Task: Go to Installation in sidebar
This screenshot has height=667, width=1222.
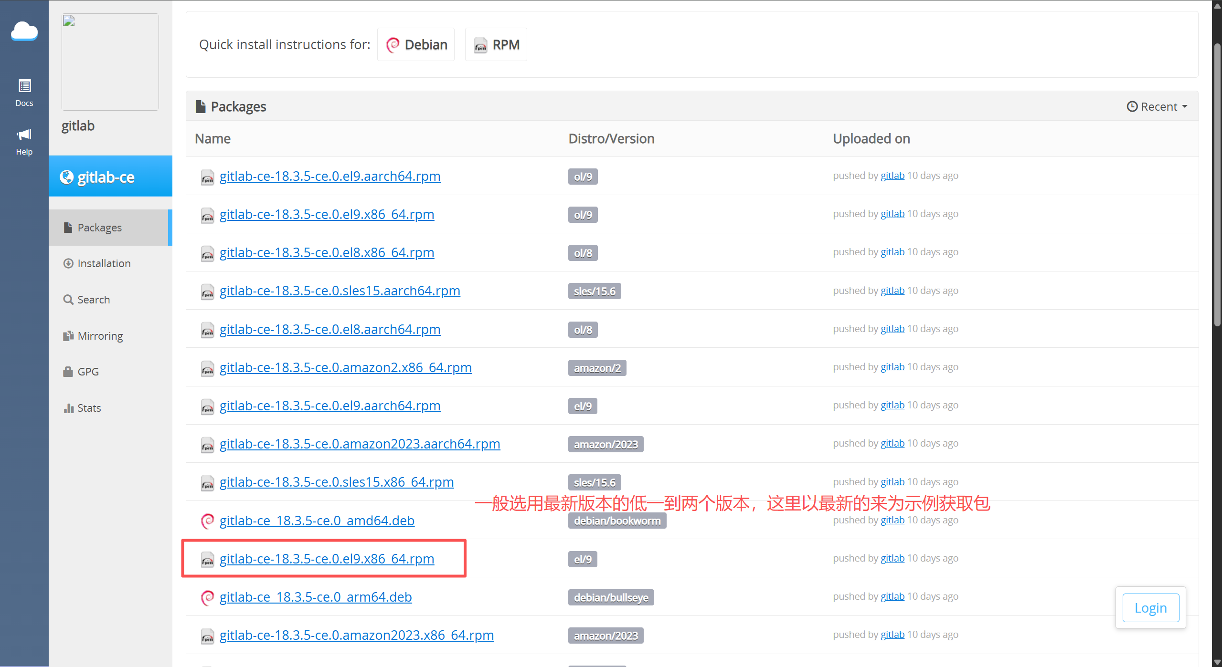Action: (x=104, y=263)
